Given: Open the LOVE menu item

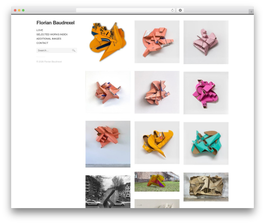Looking at the screenshot, I should 40,30.
